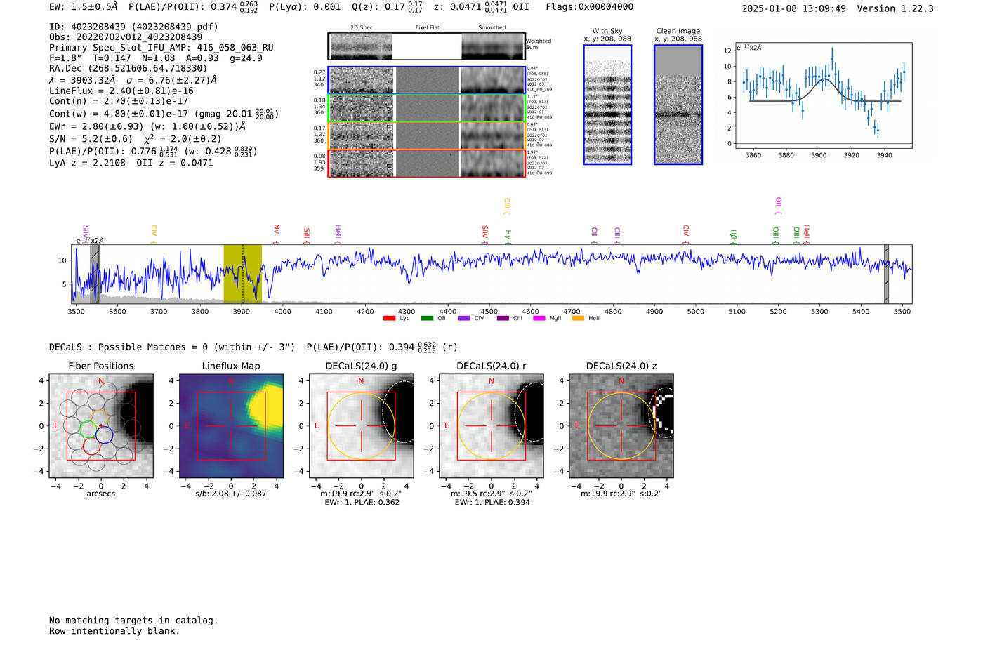Click 'EWr: 1. PLAE: 0.394' under r image
This screenshot has width=983, height=669.
[x=491, y=502]
